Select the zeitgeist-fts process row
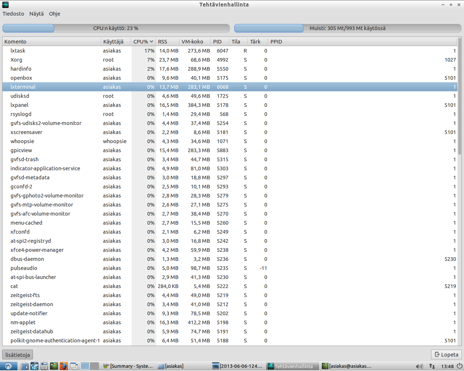Viewport: 464px width, 371px height. [230, 295]
